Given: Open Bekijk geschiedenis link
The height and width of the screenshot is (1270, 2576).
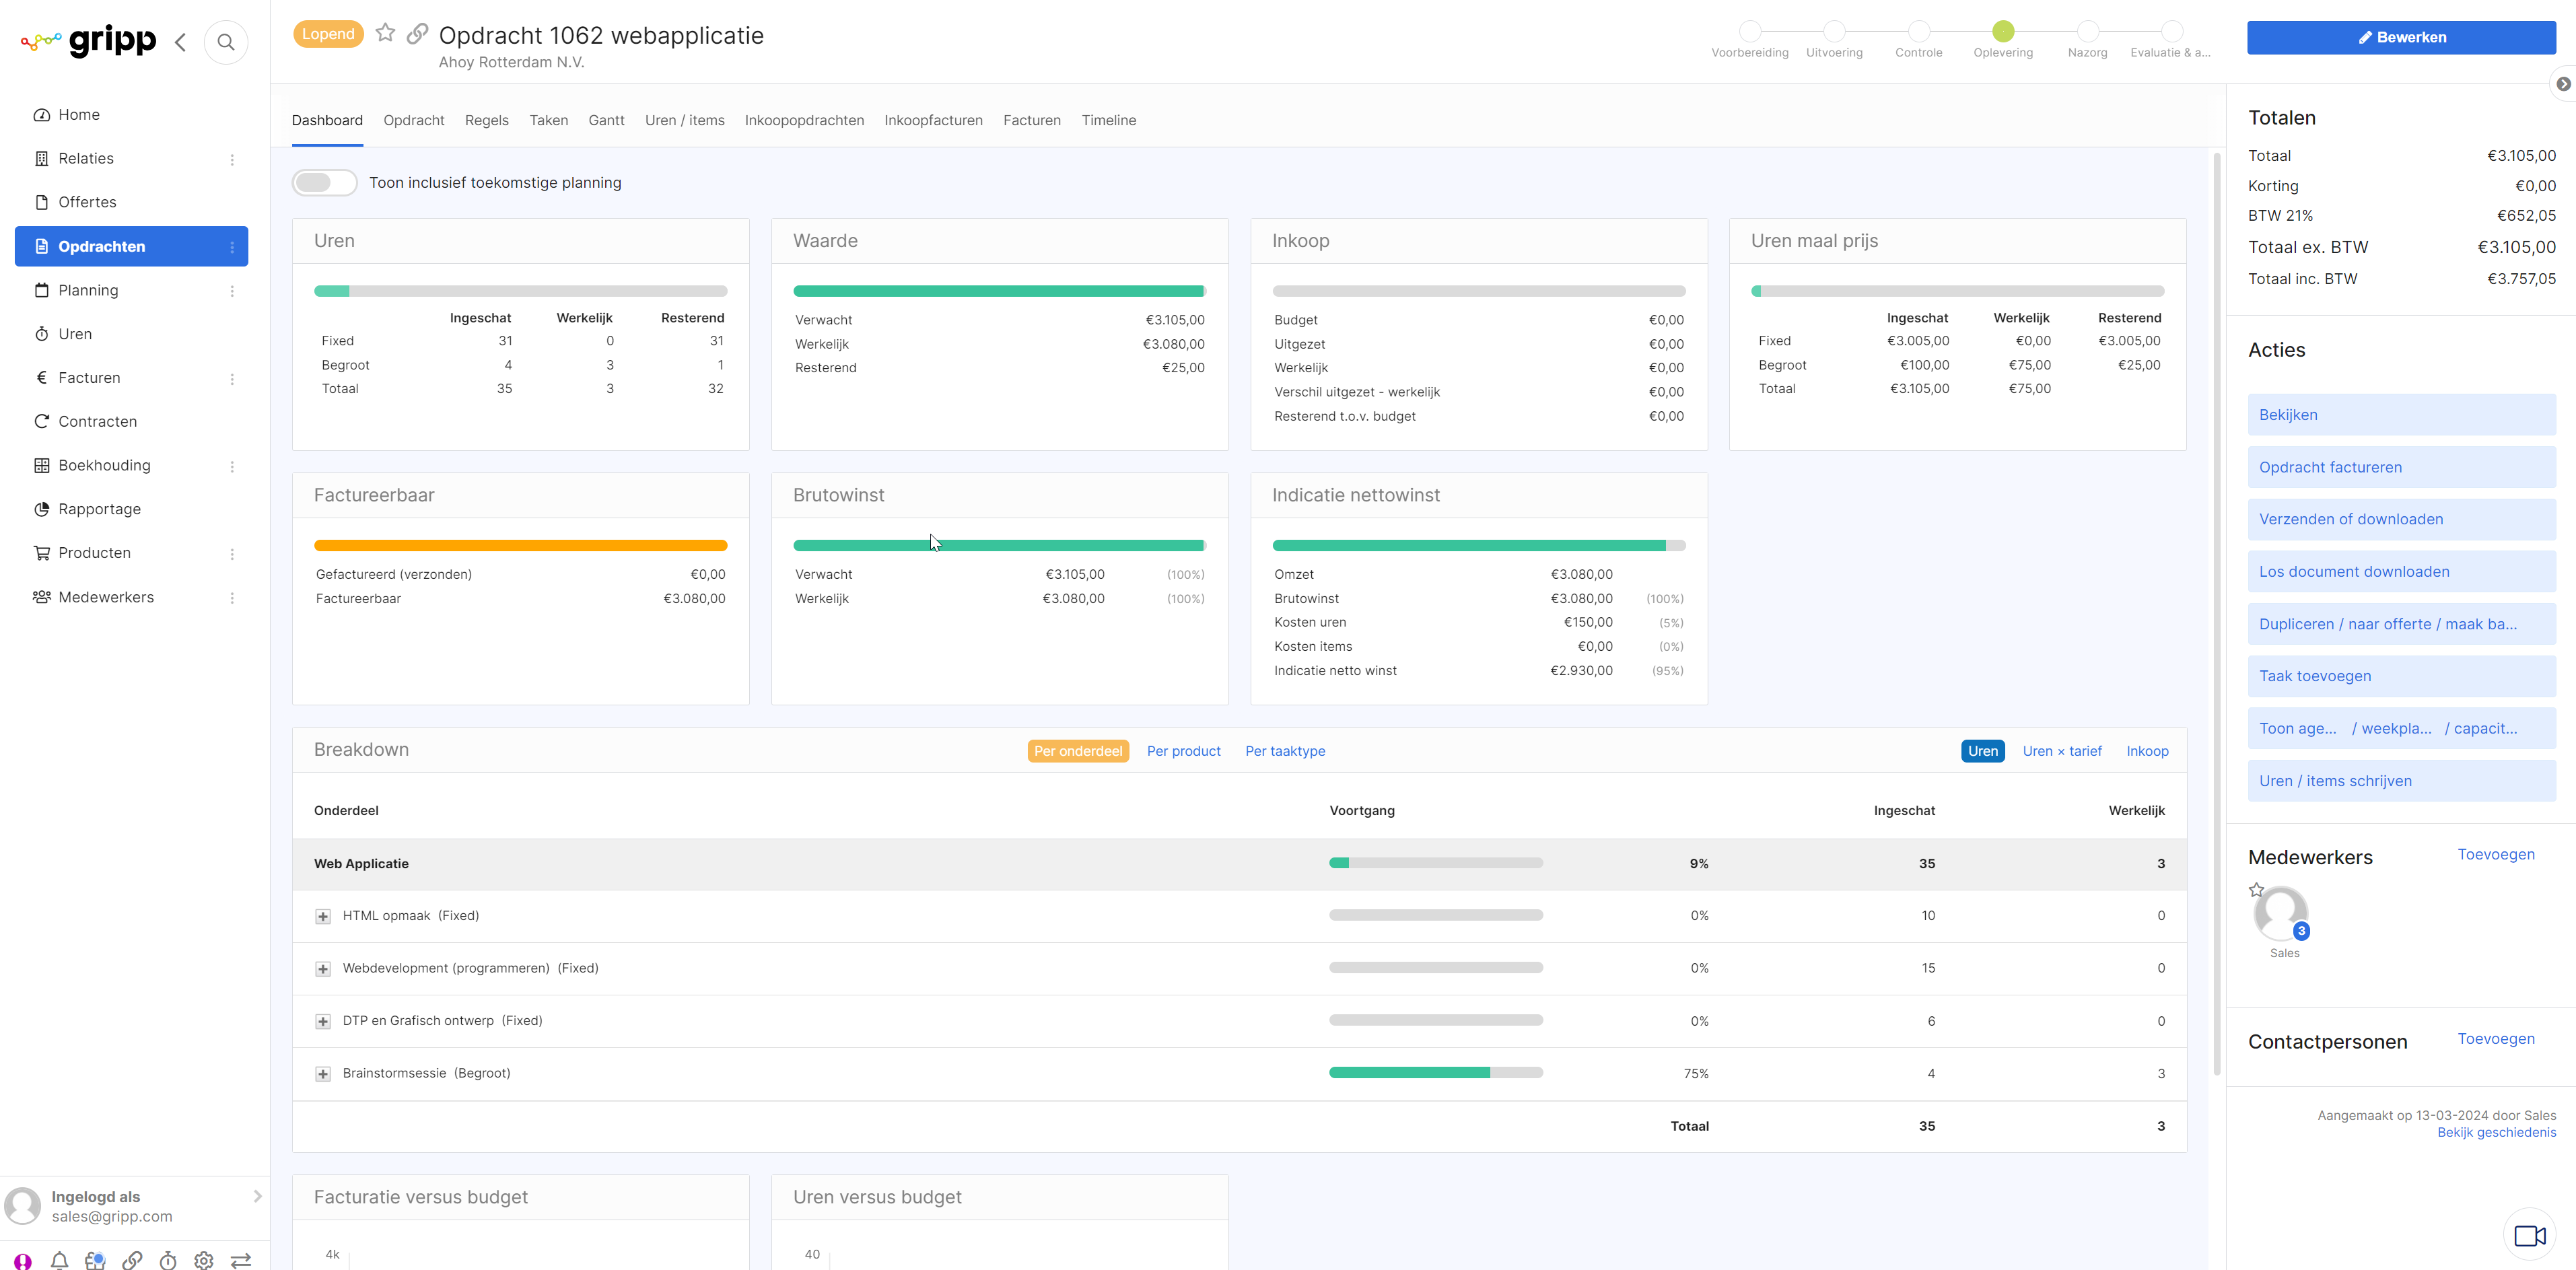Looking at the screenshot, I should (x=2496, y=1132).
